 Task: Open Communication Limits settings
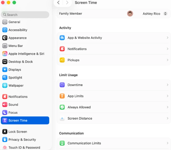pos(114,143)
